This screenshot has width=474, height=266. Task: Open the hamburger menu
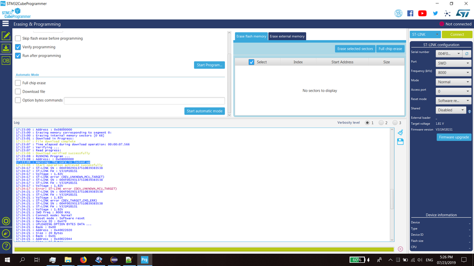(x=5, y=24)
